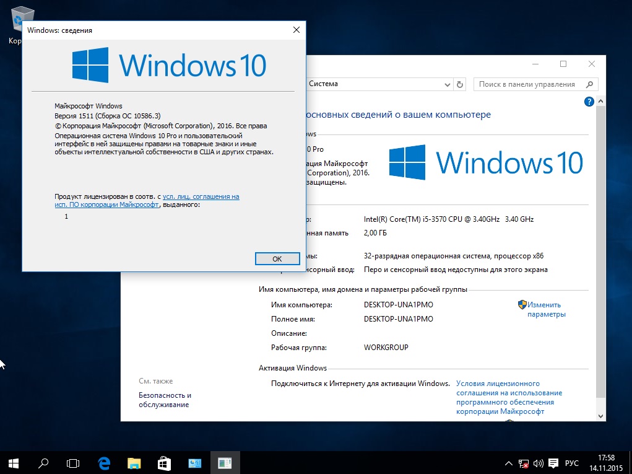Open the Microsoft license agreement link in winver

click(x=147, y=201)
